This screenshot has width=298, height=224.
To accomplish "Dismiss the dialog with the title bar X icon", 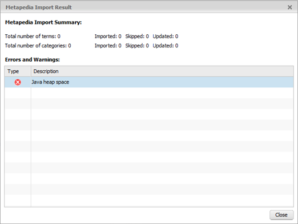I will pos(289,7).
